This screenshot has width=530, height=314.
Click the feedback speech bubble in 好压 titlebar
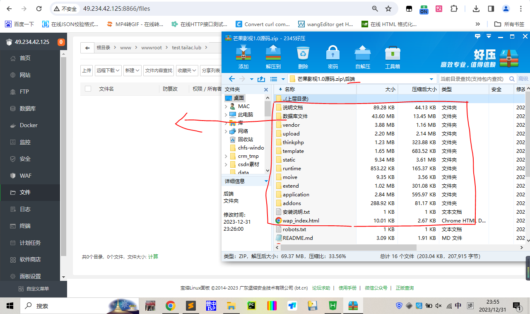coord(477,37)
